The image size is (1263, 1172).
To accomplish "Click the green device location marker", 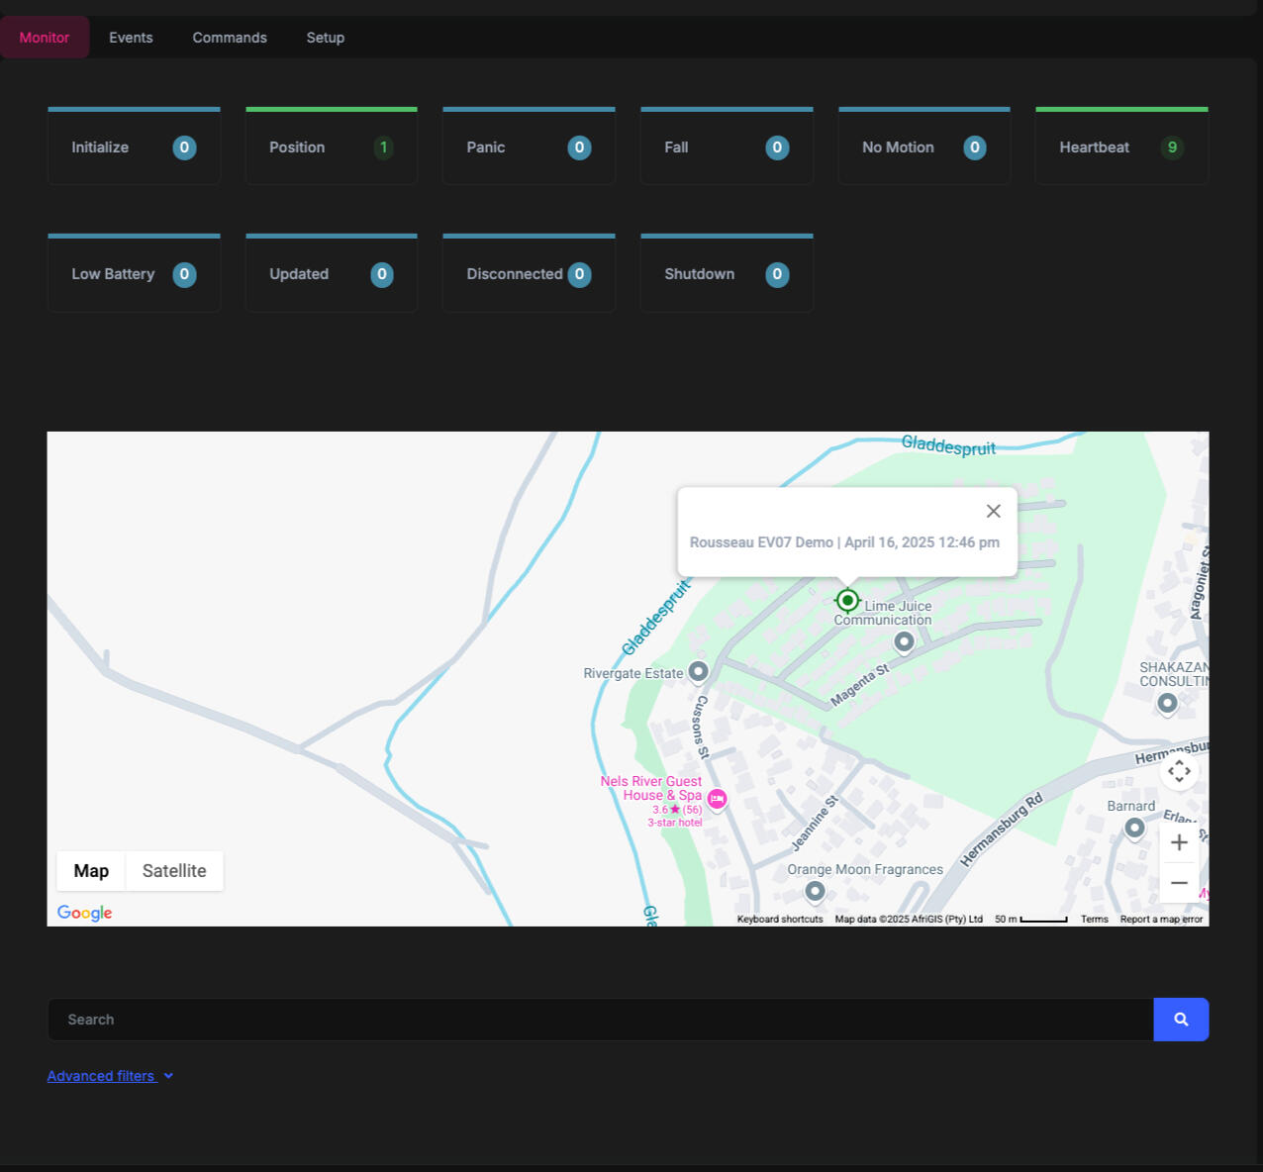I will click(x=847, y=600).
